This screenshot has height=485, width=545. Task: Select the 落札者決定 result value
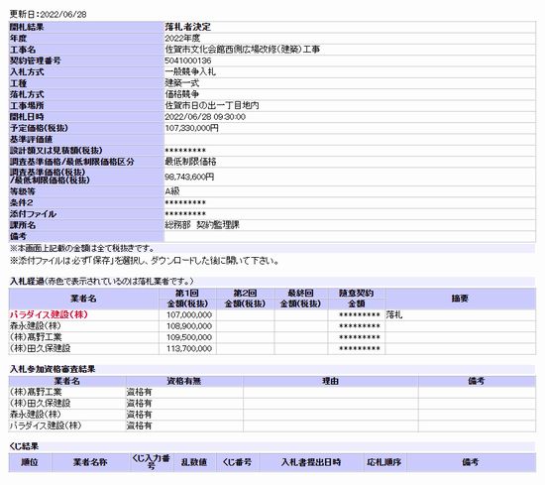point(187,27)
